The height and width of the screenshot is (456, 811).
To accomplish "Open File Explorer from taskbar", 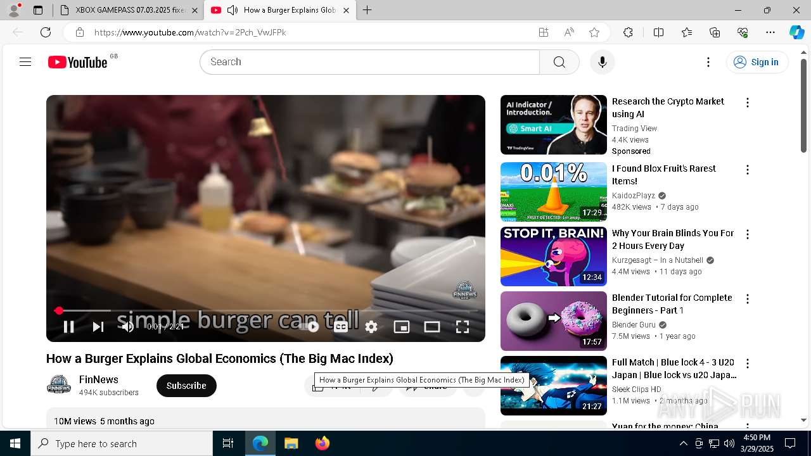I will point(291,443).
